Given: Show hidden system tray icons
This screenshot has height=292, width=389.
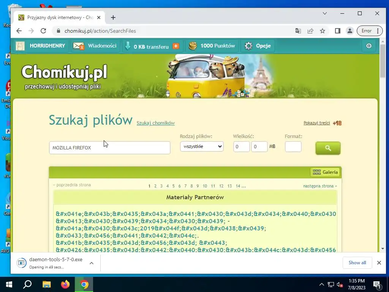Looking at the screenshot, I should (x=321, y=284).
